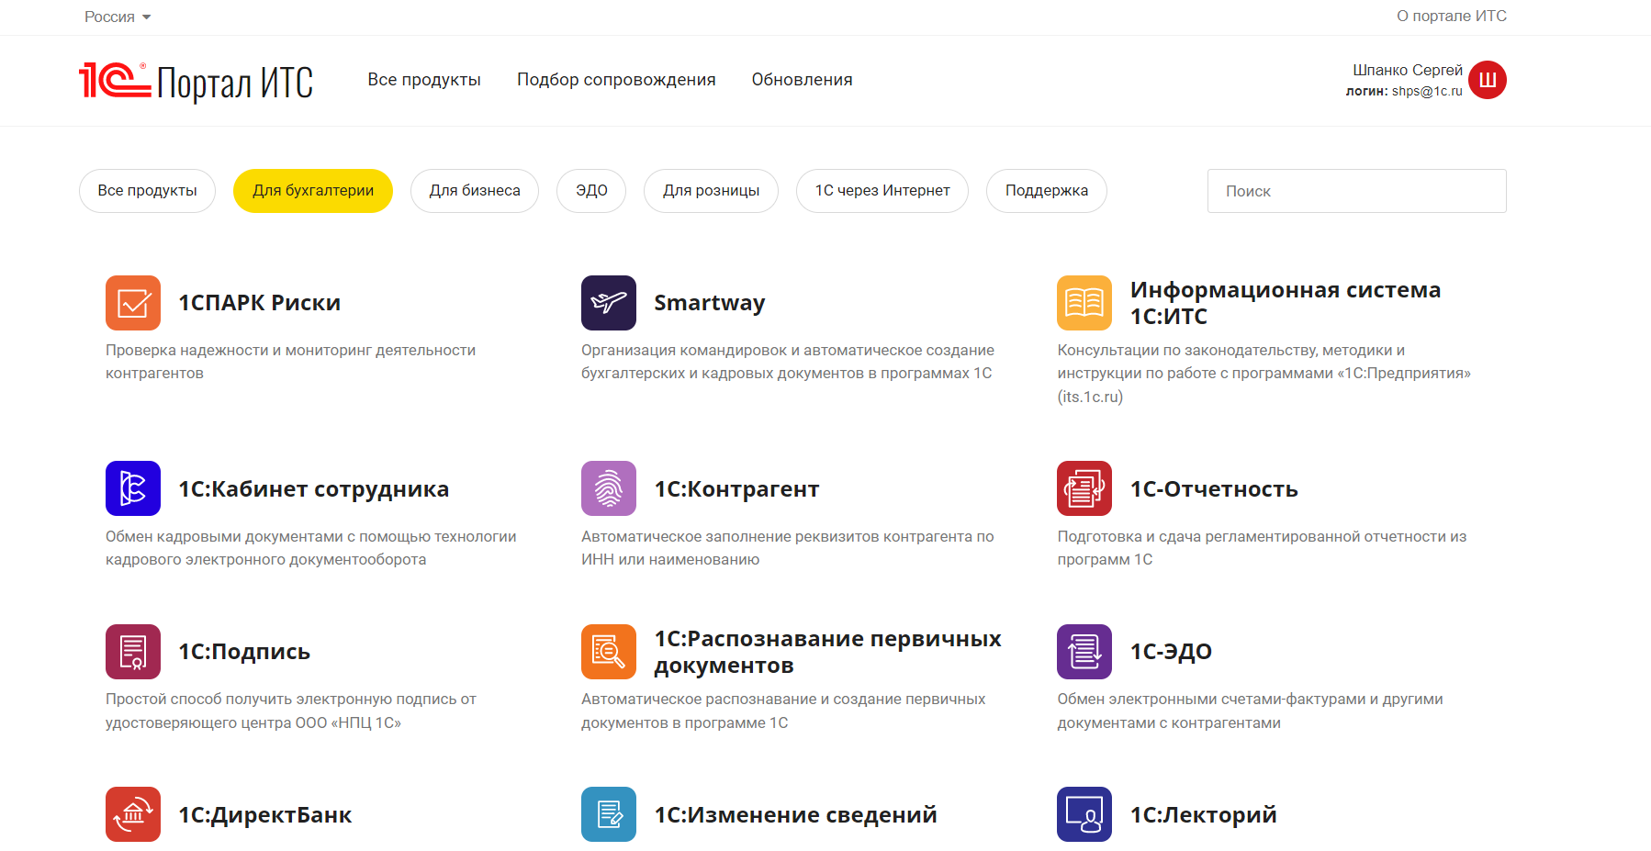Open the 1С-Отчетность title link
Viewport: 1651px width, 851px height.
1214,489
